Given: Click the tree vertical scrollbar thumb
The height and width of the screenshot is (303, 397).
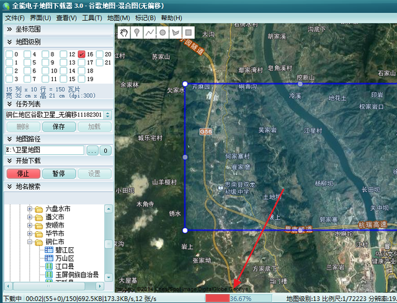Looking at the screenshot, I should coord(109,244).
